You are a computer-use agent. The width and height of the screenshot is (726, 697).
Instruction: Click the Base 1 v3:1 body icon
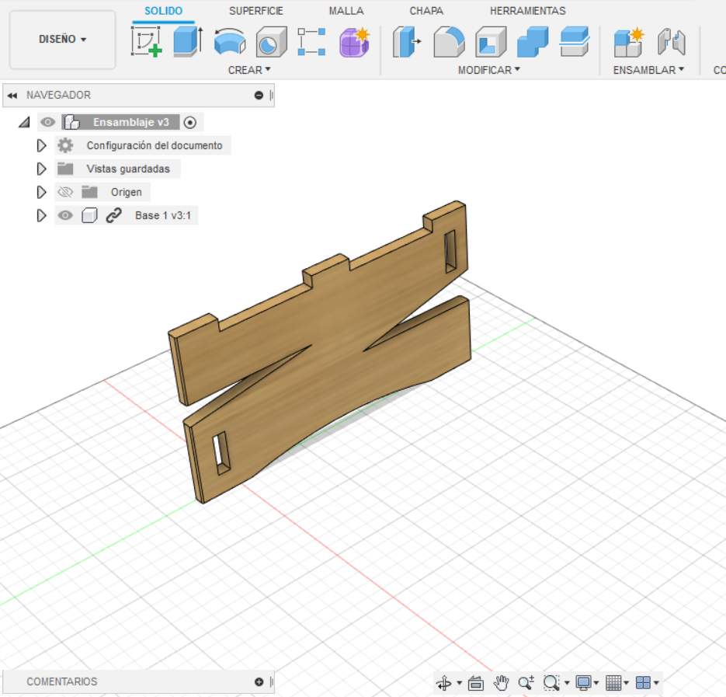tap(89, 215)
